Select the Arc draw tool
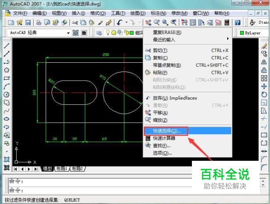Screen dimensions: 270x204 7,86
